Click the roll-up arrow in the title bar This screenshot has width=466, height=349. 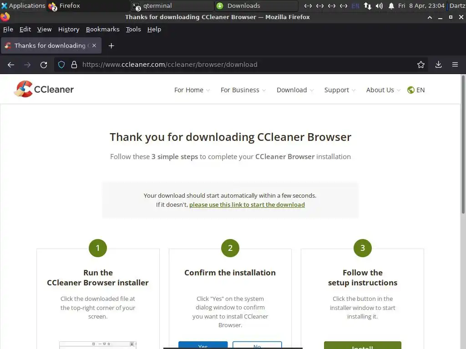pos(430,18)
